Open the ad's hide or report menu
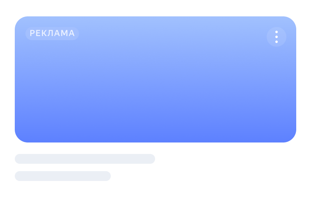The width and height of the screenshot is (311, 208). tap(277, 37)
